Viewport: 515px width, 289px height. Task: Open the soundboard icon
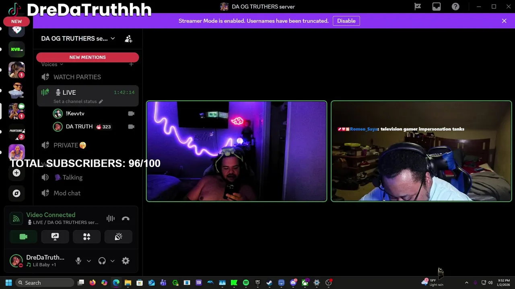pos(118,237)
